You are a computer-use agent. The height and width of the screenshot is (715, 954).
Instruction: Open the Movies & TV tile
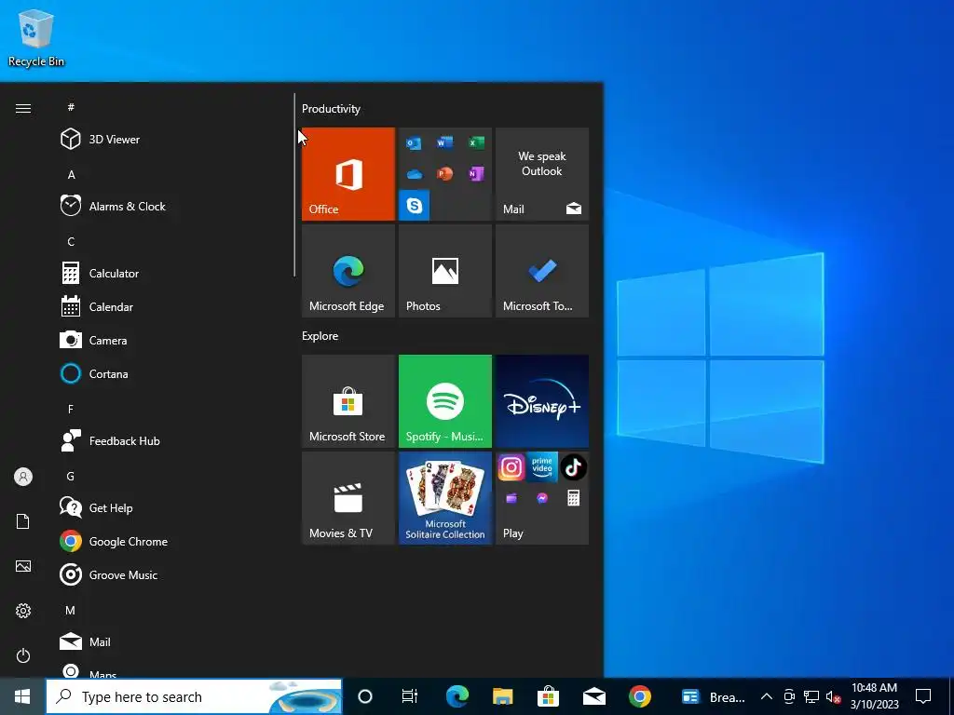(348, 499)
